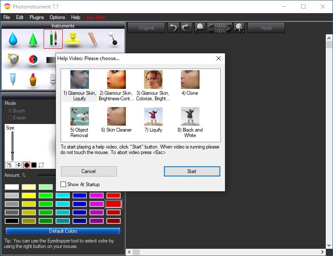Screen dimensions: 333x256
Task: Select the blue glass tube tool
Action: tap(13, 79)
